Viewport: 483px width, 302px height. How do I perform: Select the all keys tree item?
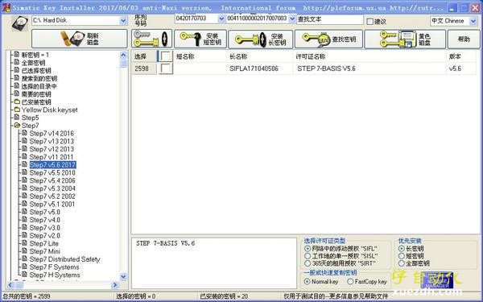coord(33,63)
